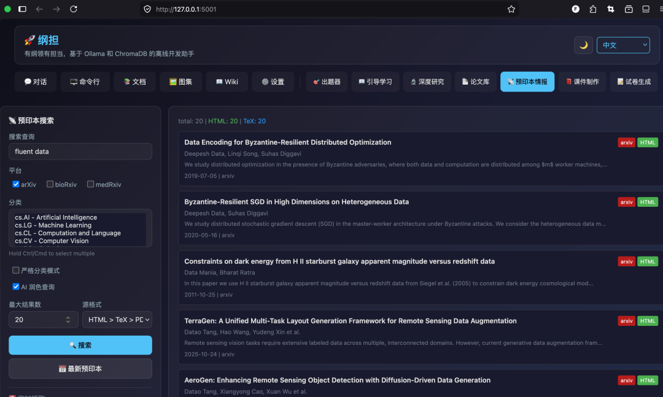663x397 pixels.
Task: Click arxiv badge on TerraGen paper
Action: 626,321
